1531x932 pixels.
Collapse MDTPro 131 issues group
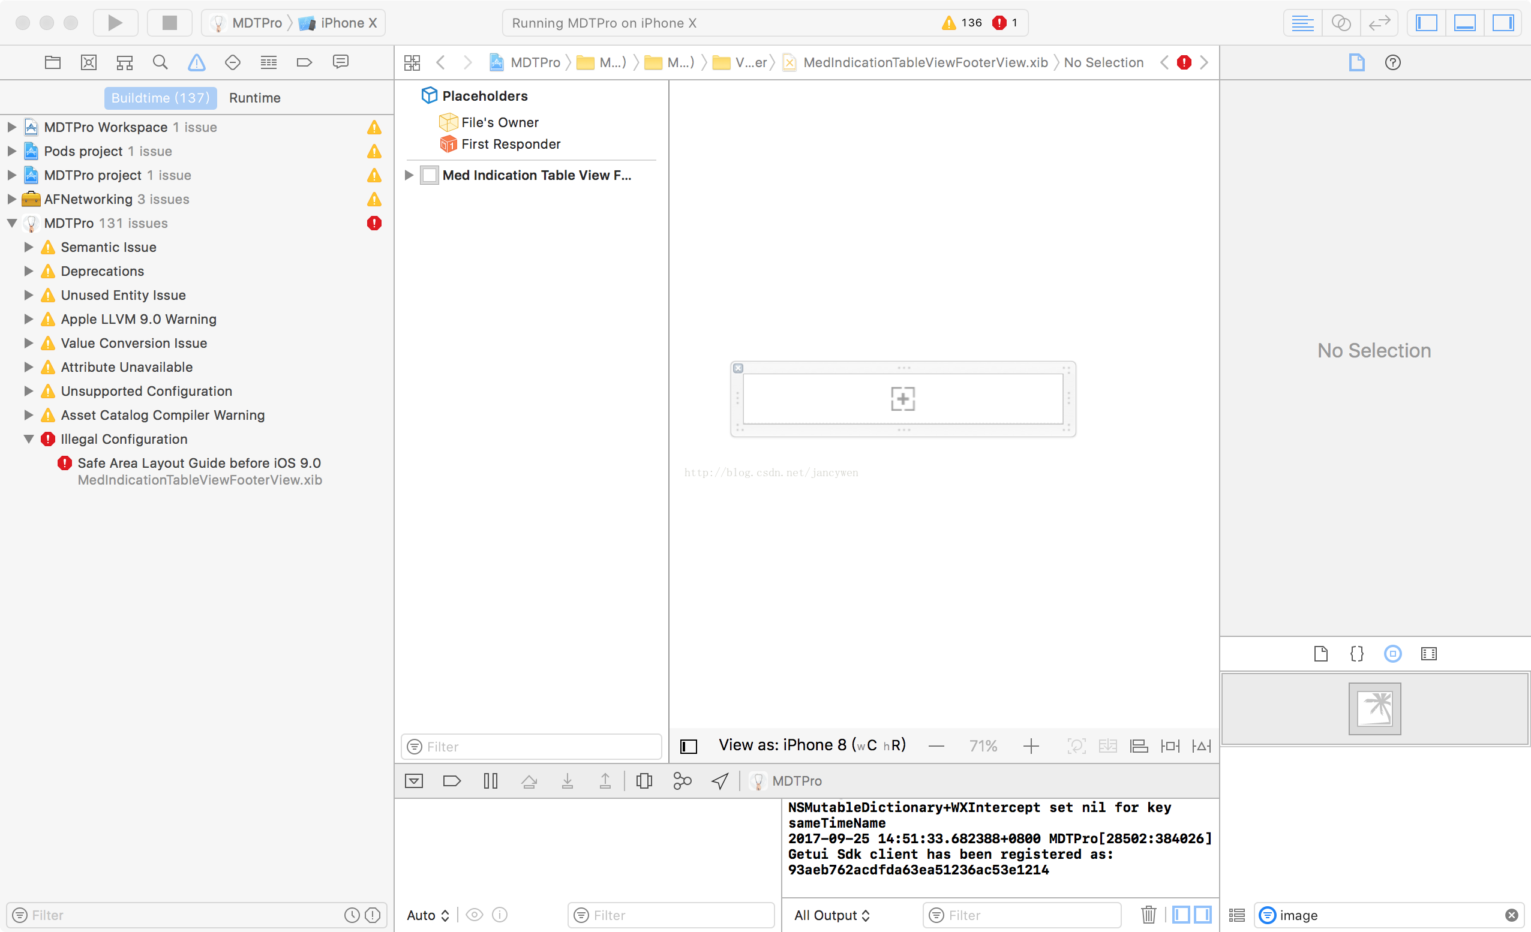click(11, 223)
